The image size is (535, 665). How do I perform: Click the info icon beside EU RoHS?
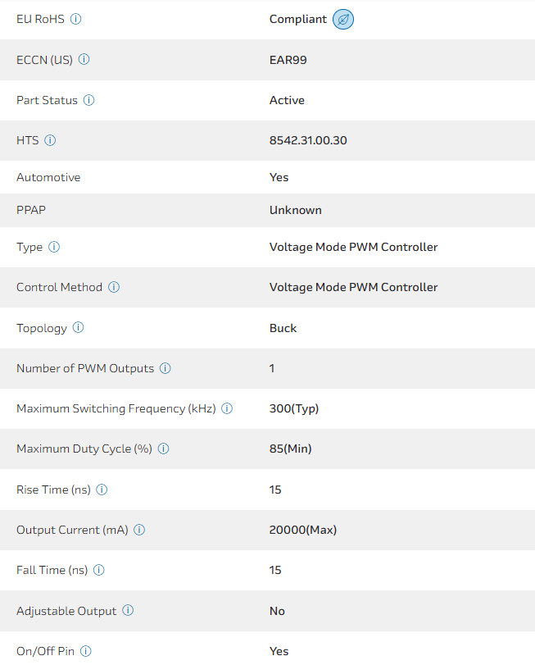76,19
